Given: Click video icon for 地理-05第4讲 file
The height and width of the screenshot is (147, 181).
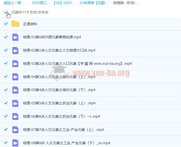Looking at the screenshot, I should click(x=15, y=90).
